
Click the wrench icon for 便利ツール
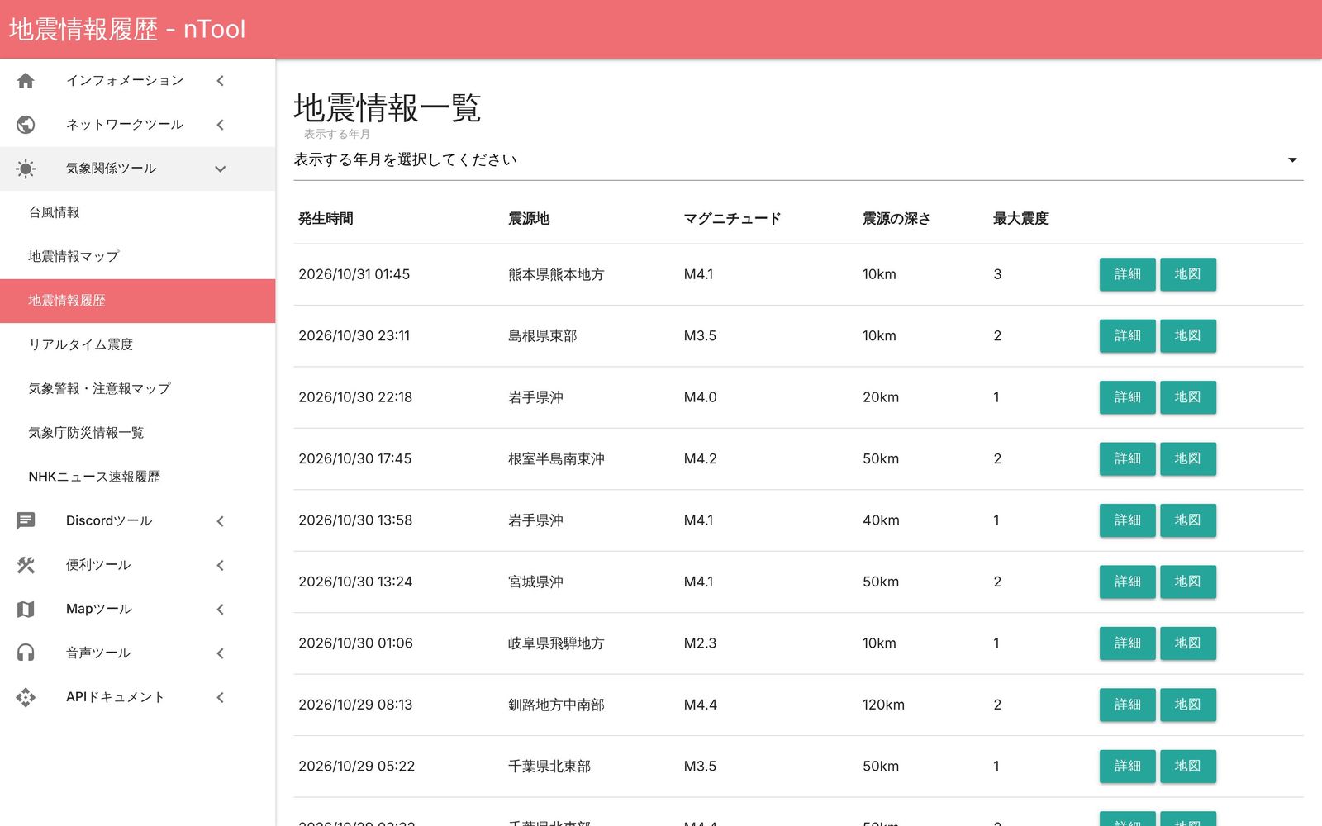[x=26, y=565]
